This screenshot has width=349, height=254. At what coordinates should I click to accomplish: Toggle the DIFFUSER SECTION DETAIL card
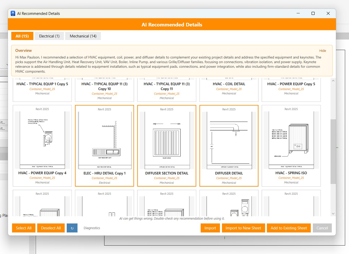tap(167, 146)
